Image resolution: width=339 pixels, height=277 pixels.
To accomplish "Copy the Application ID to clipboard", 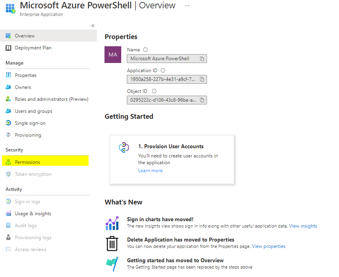I will [x=202, y=80].
